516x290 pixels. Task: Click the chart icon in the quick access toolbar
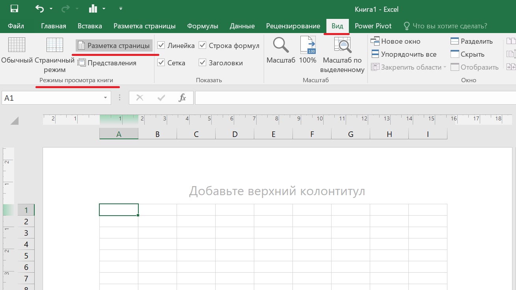pyautogui.click(x=93, y=8)
